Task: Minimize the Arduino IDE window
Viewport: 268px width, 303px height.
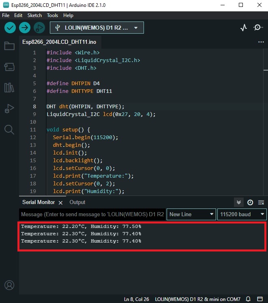Action: tap(223, 5)
